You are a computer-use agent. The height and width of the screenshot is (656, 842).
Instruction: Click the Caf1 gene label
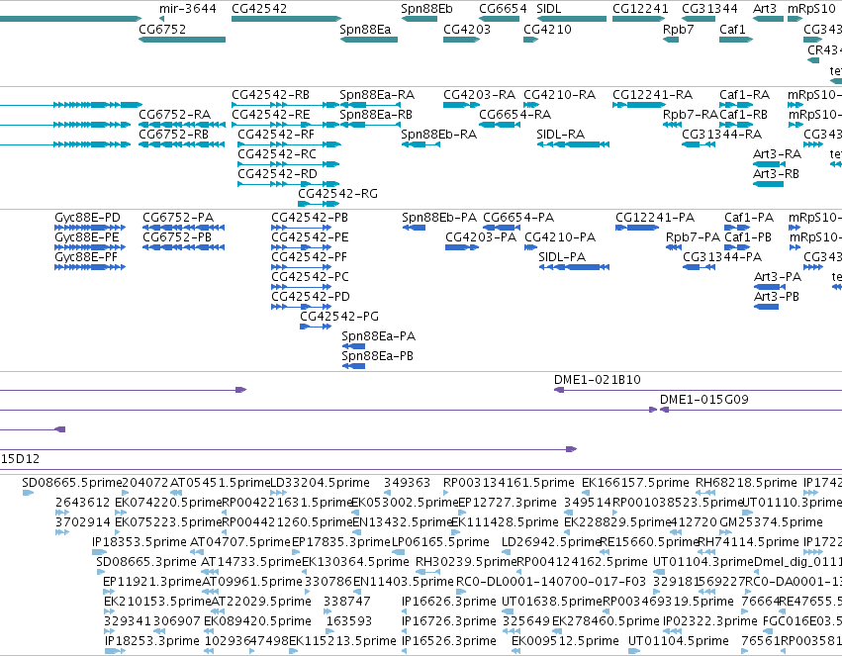pos(732,29)
